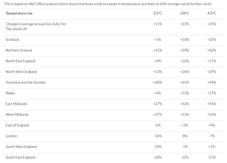The width and height of the screenshot is (227, 163).
Task: Select the "Northern Ireland" row label
Action: [19, 50]
